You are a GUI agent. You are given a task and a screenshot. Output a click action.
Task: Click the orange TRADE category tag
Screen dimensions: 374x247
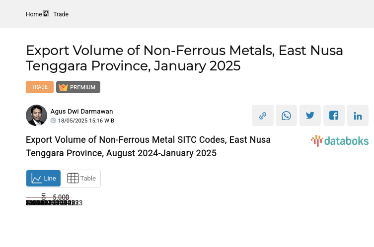coord(40,87)
